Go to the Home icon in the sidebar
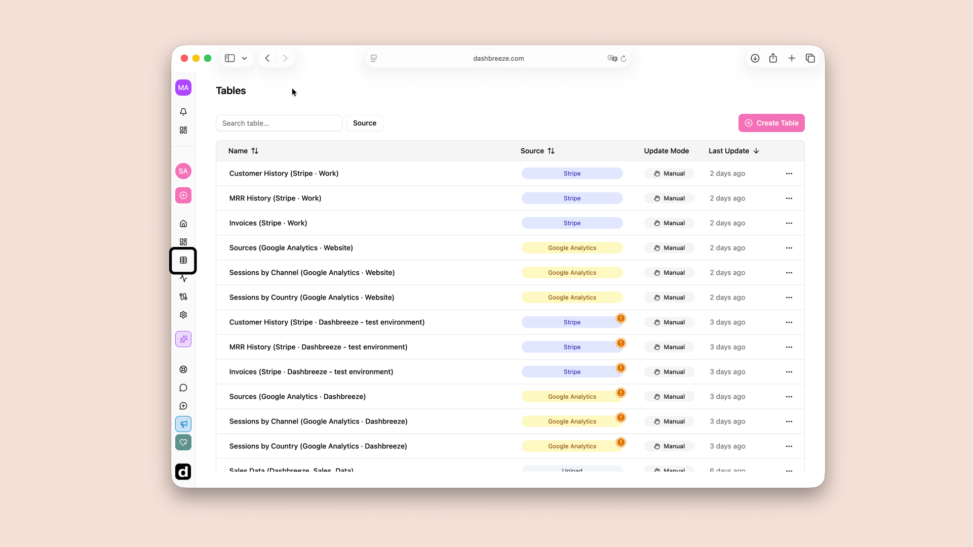The image size is (973, 547). 183,224
